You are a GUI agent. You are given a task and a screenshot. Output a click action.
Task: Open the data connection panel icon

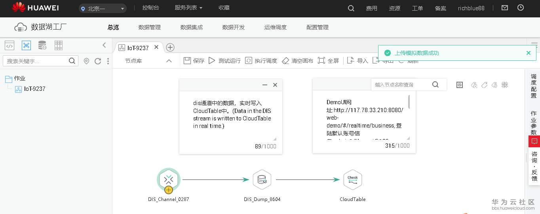tap(42, 45)
